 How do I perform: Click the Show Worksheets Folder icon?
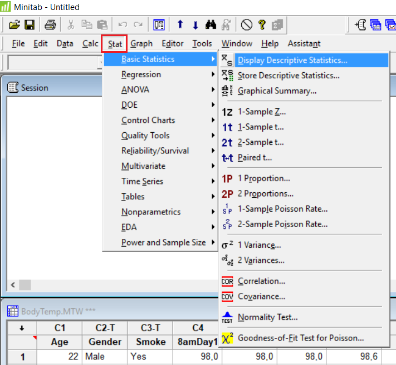coord(375,24)
